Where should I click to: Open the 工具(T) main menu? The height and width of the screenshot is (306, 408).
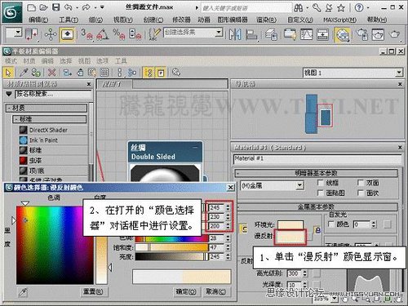69,20
